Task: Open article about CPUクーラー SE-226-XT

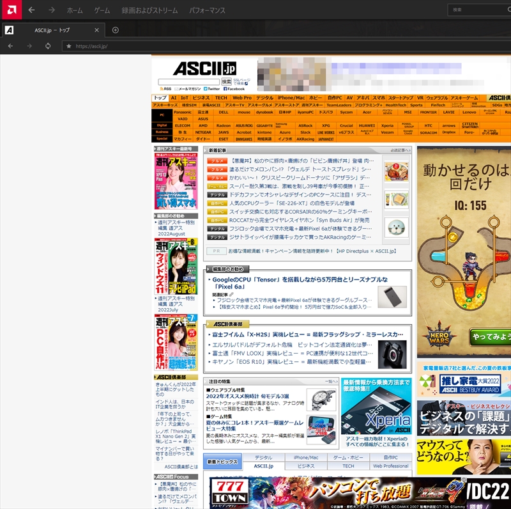Action: pyautogui.click(x=292, y=203)
